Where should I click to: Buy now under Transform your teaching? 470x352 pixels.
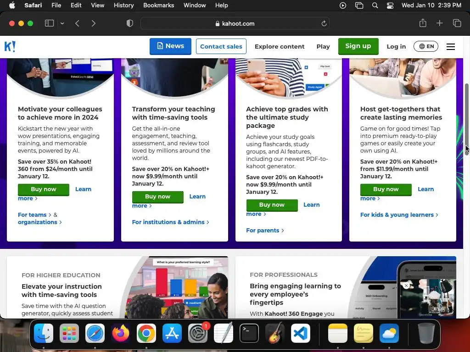coord(158,197)
